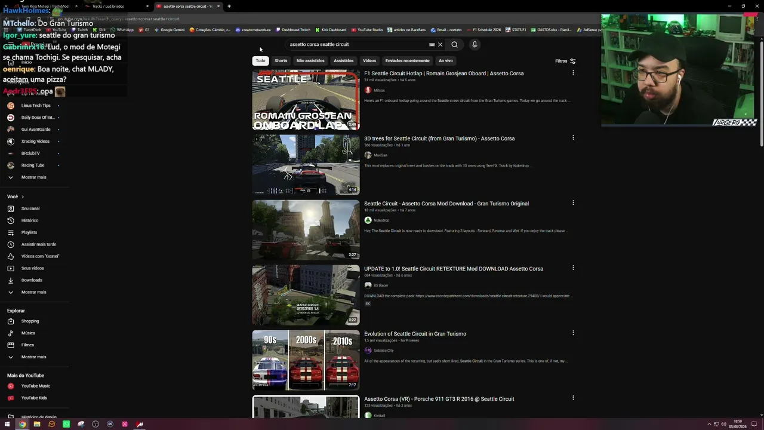The image size is (764, 430).
Task: Open the Nukedrop channel avatar
Action: (368, 220)
